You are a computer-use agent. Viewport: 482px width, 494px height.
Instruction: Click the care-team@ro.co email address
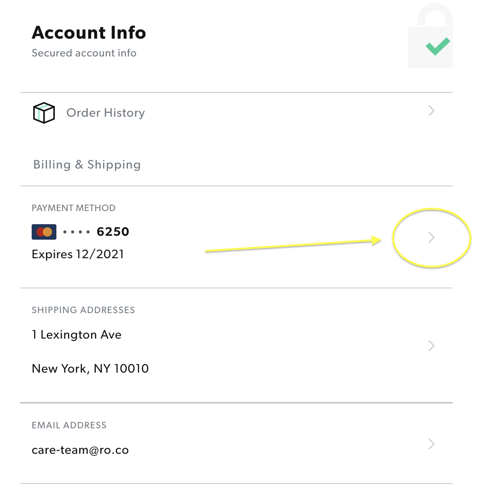(x=80, y=450)
